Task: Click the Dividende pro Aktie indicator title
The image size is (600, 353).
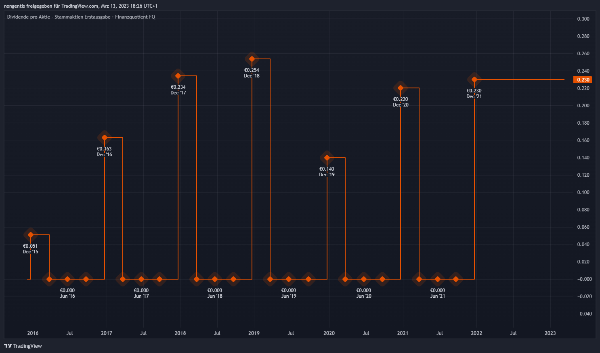Action: [x=81, y=17]
